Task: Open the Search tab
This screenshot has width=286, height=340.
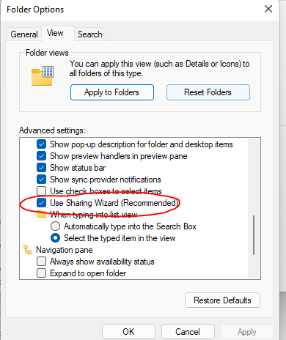Action: (89, 34)
